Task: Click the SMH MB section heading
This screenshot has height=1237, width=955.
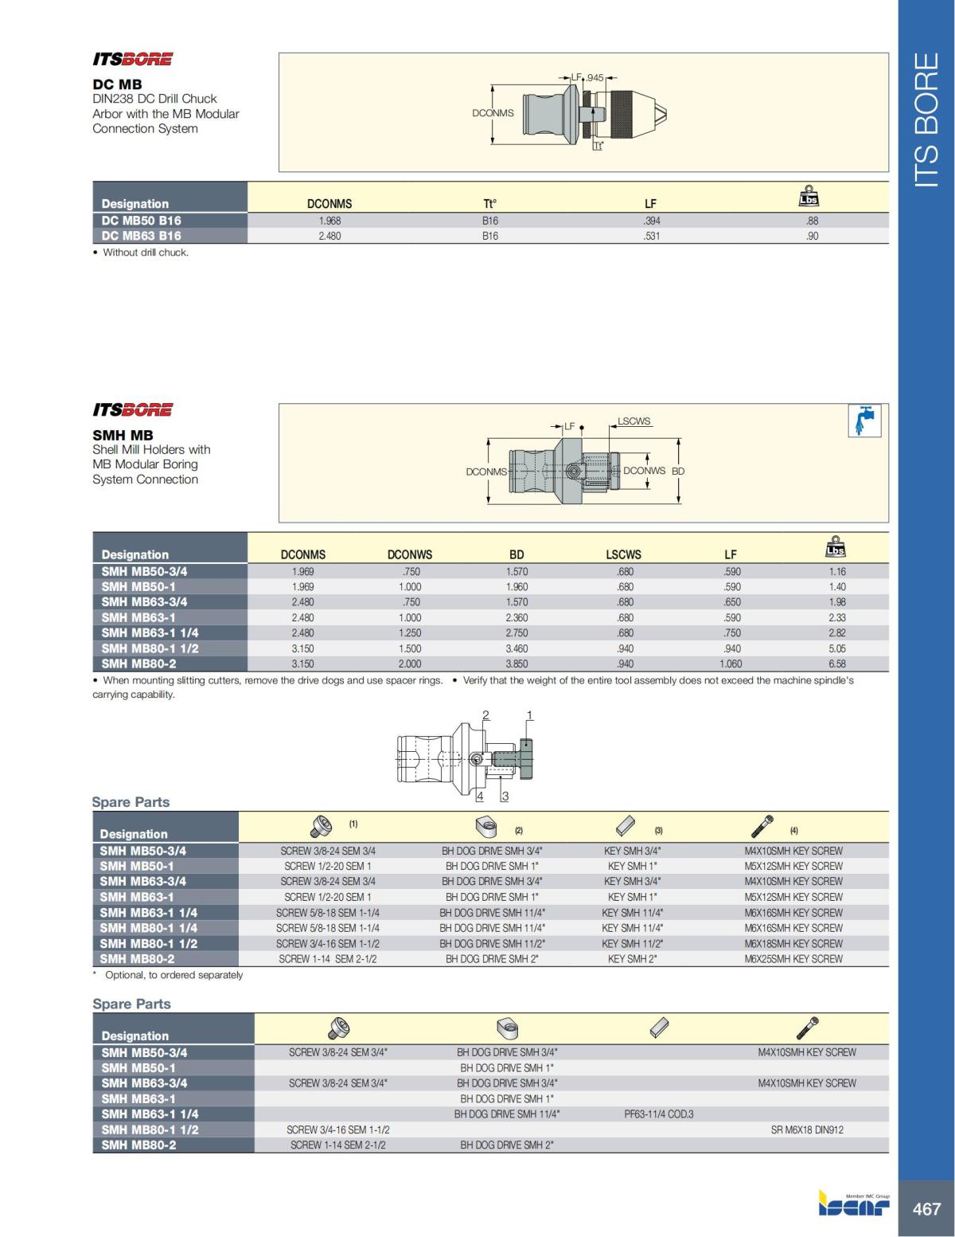Action: tap(123, 435)
